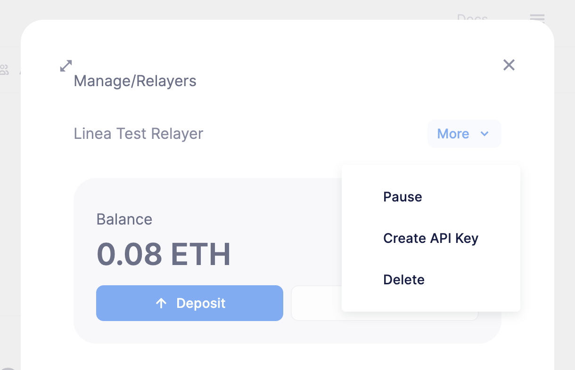Select the 0.08 ETH balance value
Screen dimensions: 575x370
[x=164, y=254]
